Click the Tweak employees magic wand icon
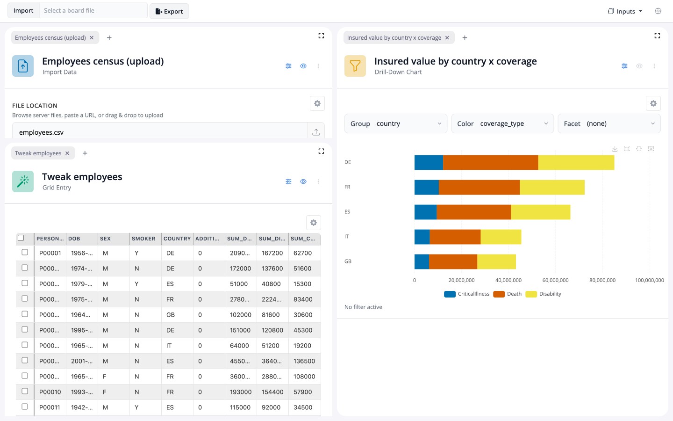 click(23, 181)
